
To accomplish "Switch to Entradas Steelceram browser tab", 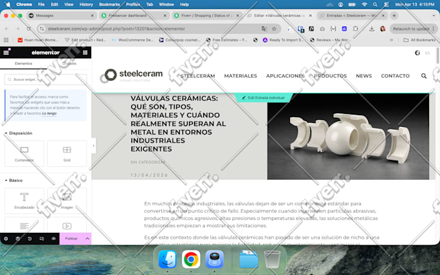I will coord(353,16).
